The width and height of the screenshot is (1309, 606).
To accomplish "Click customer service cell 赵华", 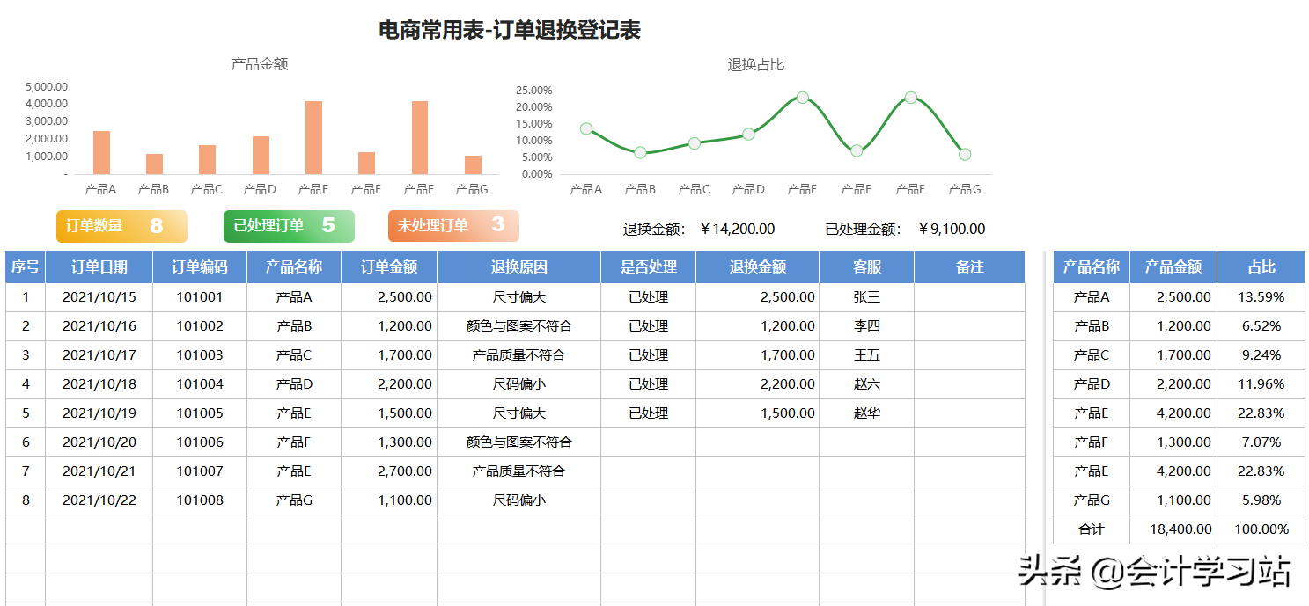I will point(867,413).
